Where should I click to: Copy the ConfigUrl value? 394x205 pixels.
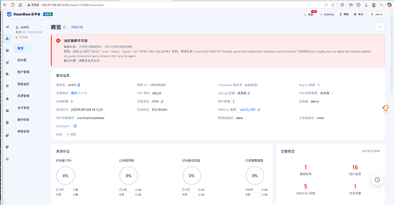point(75,126)
